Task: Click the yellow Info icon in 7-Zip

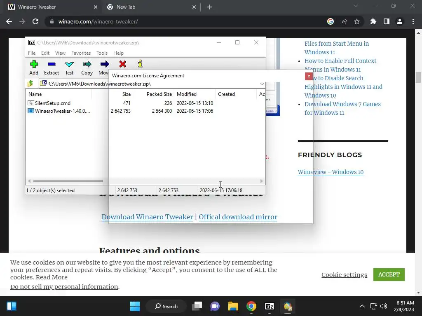Action: pyautogui.click(x=140, y=64)
